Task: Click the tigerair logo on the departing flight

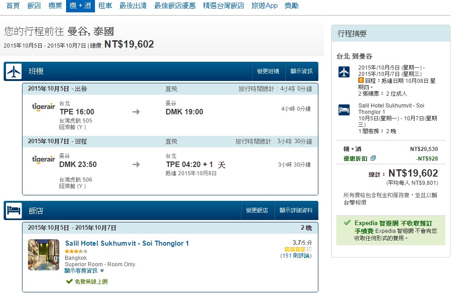Action: (x=44, y=107)
